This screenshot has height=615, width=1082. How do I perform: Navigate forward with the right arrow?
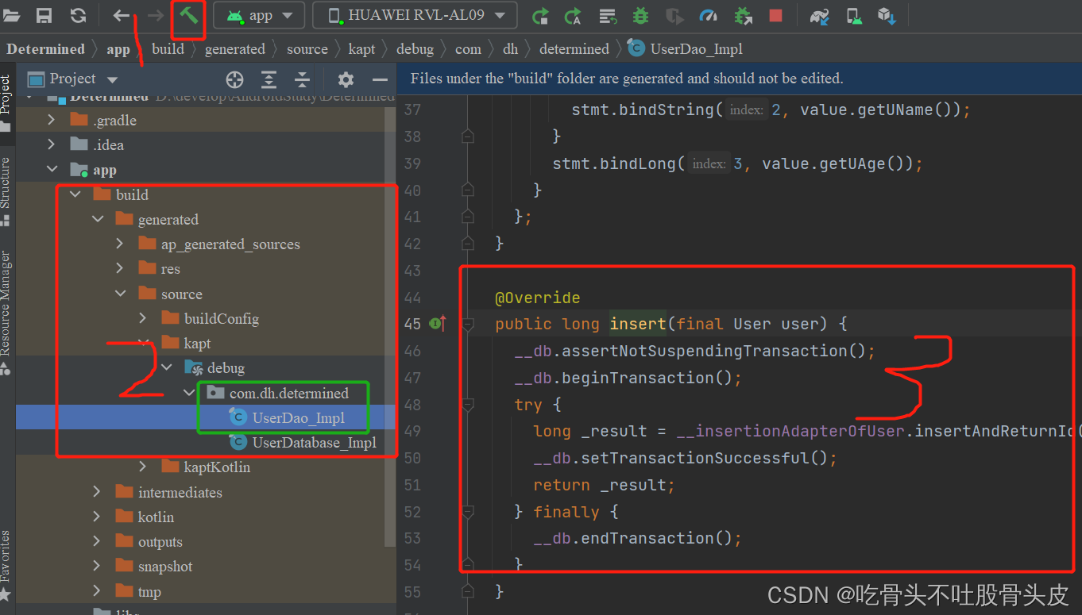(x=156, y=15)
